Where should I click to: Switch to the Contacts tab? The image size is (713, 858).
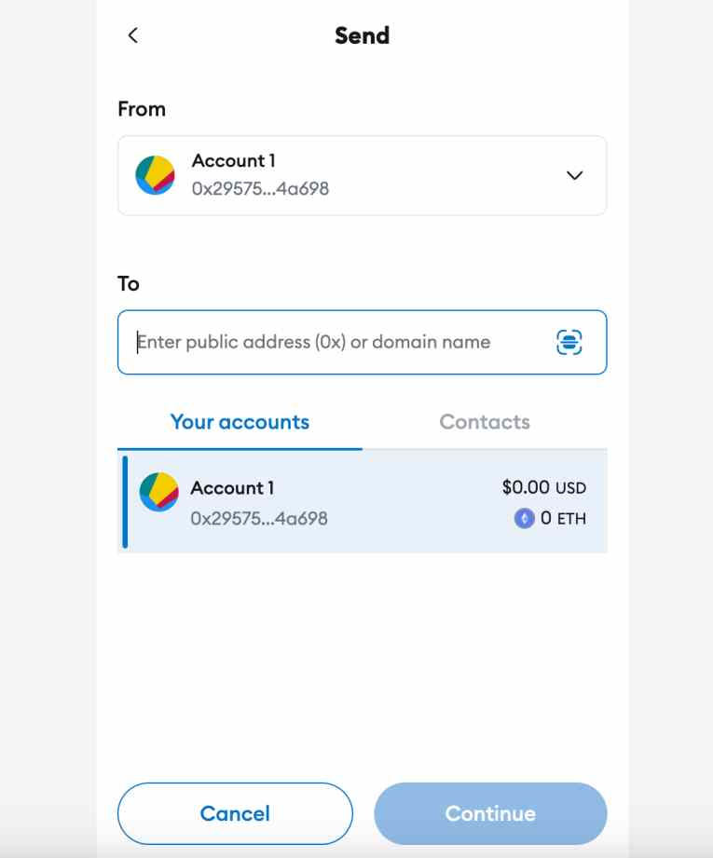[485, 422]
